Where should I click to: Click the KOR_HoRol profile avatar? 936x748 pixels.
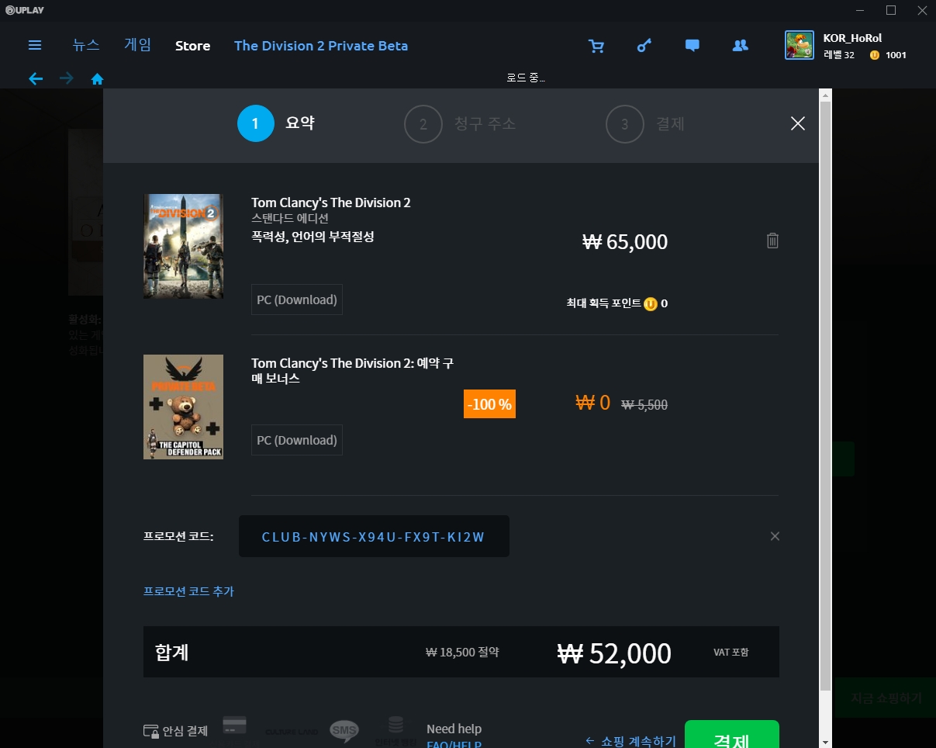click(x=799, y=46)
